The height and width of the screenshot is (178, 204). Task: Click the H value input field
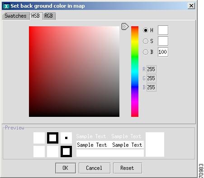[x=163, y=30]
